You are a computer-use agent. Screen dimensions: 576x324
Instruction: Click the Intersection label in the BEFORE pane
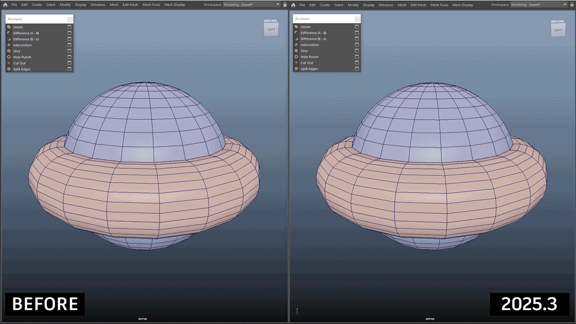pos(22,45)
